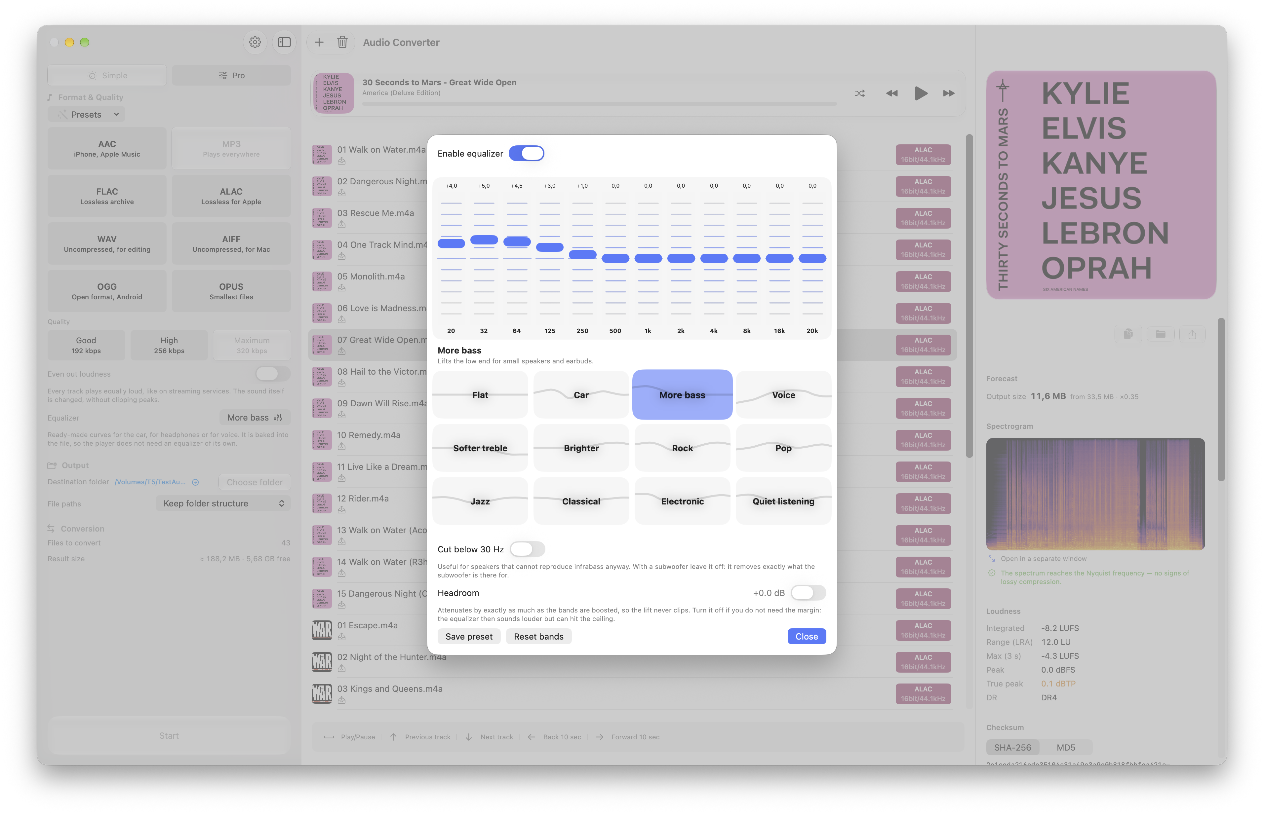Screen dimensions: 1264x814
Task: Click the large KYLIE ELVIS album cover
Action: tap(1101, 185)
